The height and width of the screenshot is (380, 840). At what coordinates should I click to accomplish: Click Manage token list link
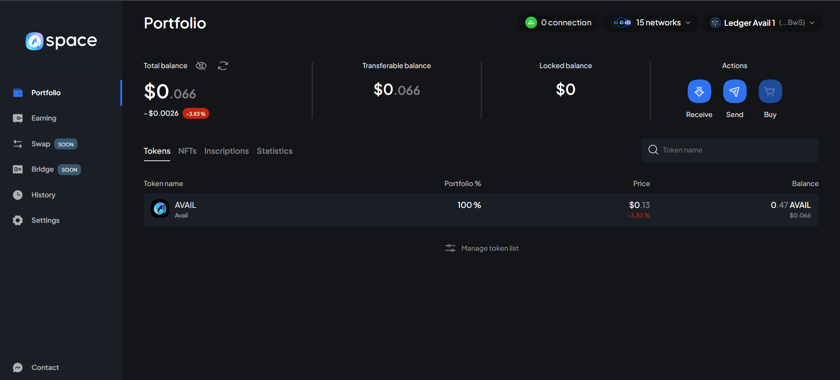click(482, 249)
